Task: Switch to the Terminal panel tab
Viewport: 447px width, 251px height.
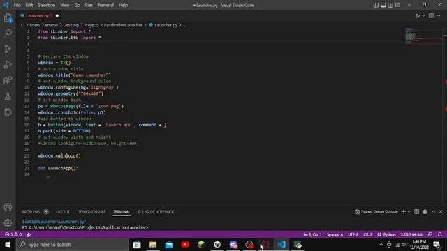Action: click(x=122, y=212)
